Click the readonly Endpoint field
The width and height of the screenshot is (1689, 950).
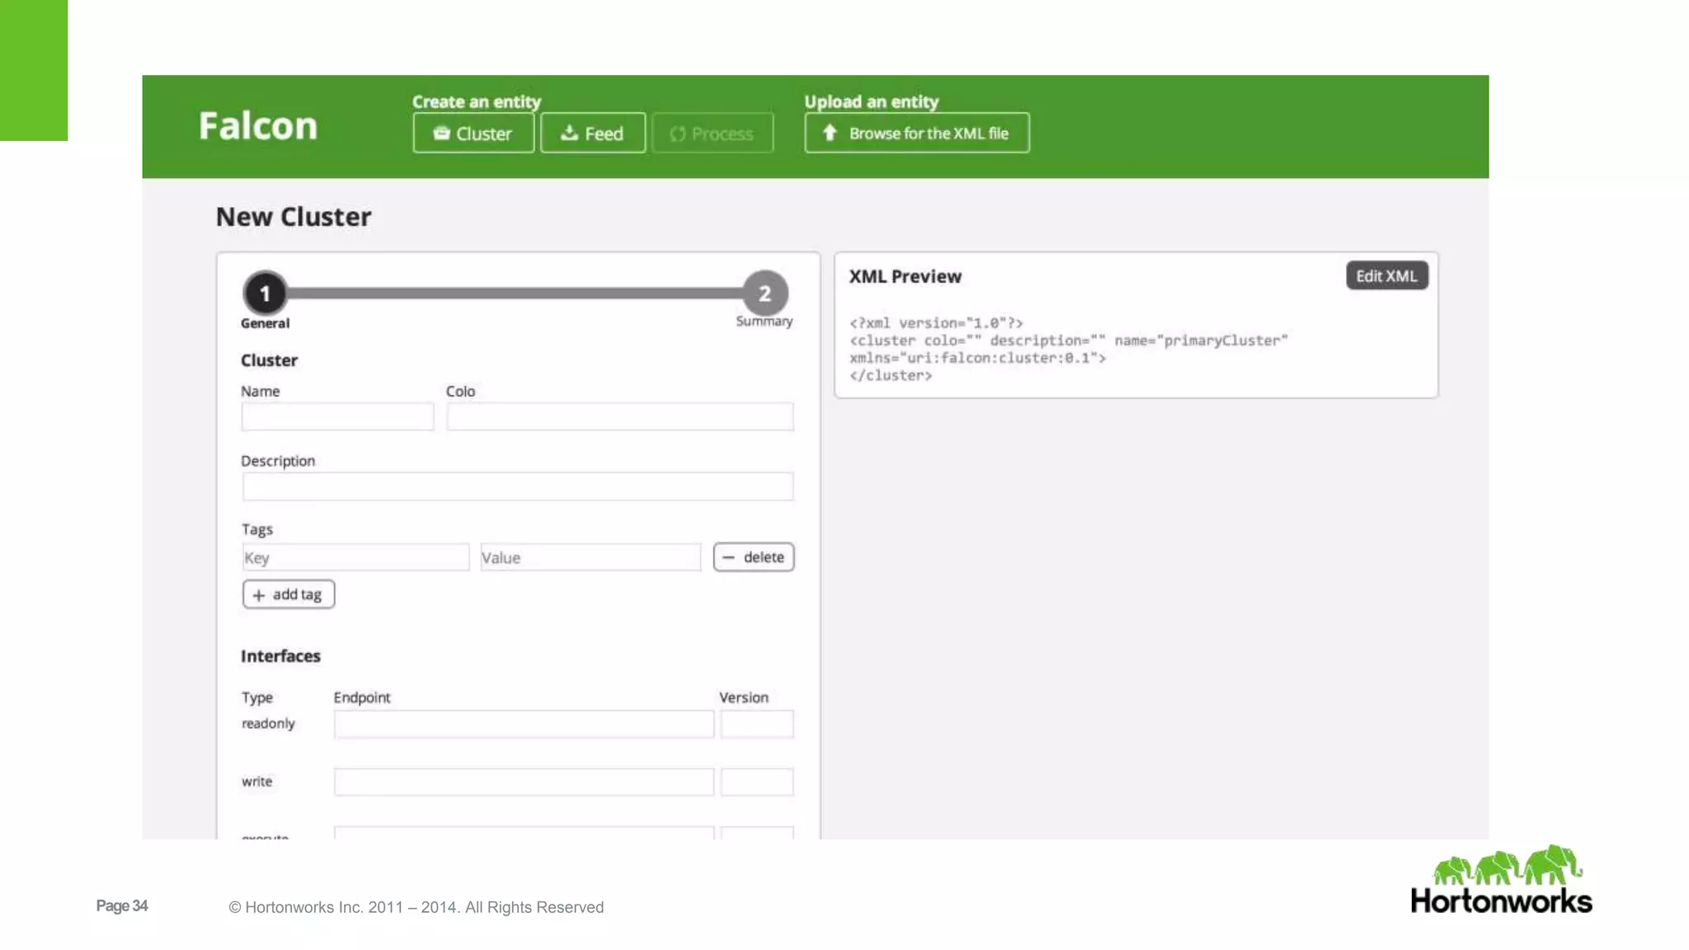point(524,724)
